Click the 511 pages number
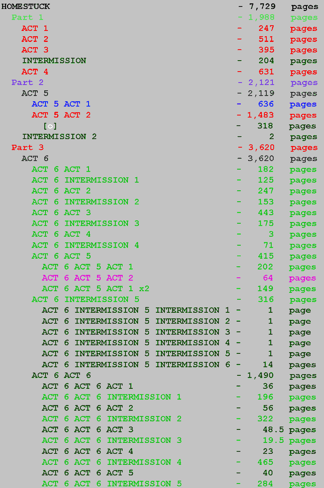This screenshot has width=324, height=488. [266, 39]
